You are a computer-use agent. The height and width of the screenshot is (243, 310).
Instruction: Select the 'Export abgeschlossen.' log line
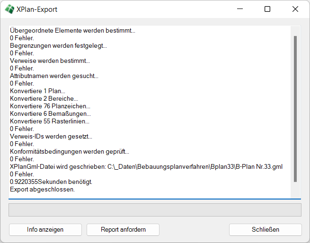[x=42, y=190]
